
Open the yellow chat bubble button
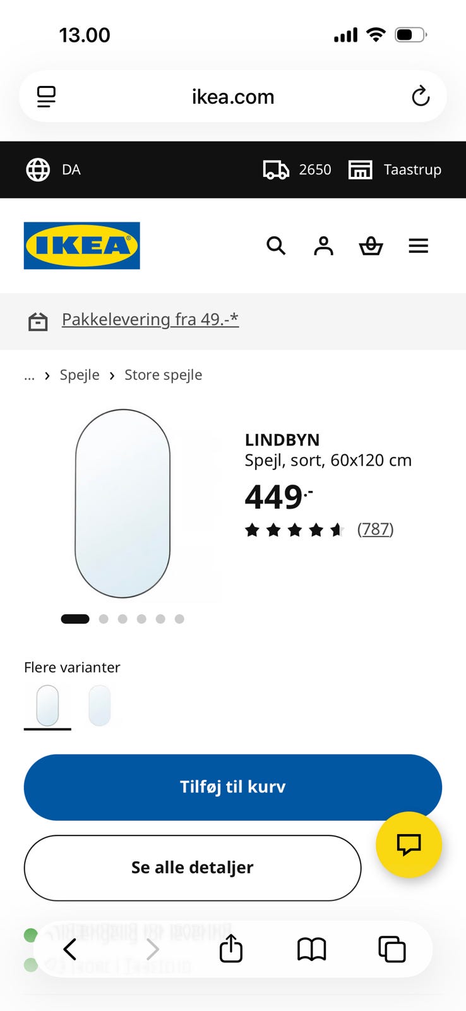coord(409,844)
